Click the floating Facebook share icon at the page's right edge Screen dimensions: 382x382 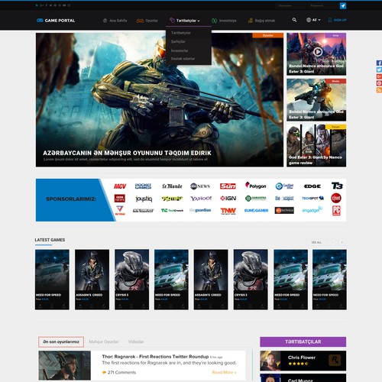[x=379, y=63]
